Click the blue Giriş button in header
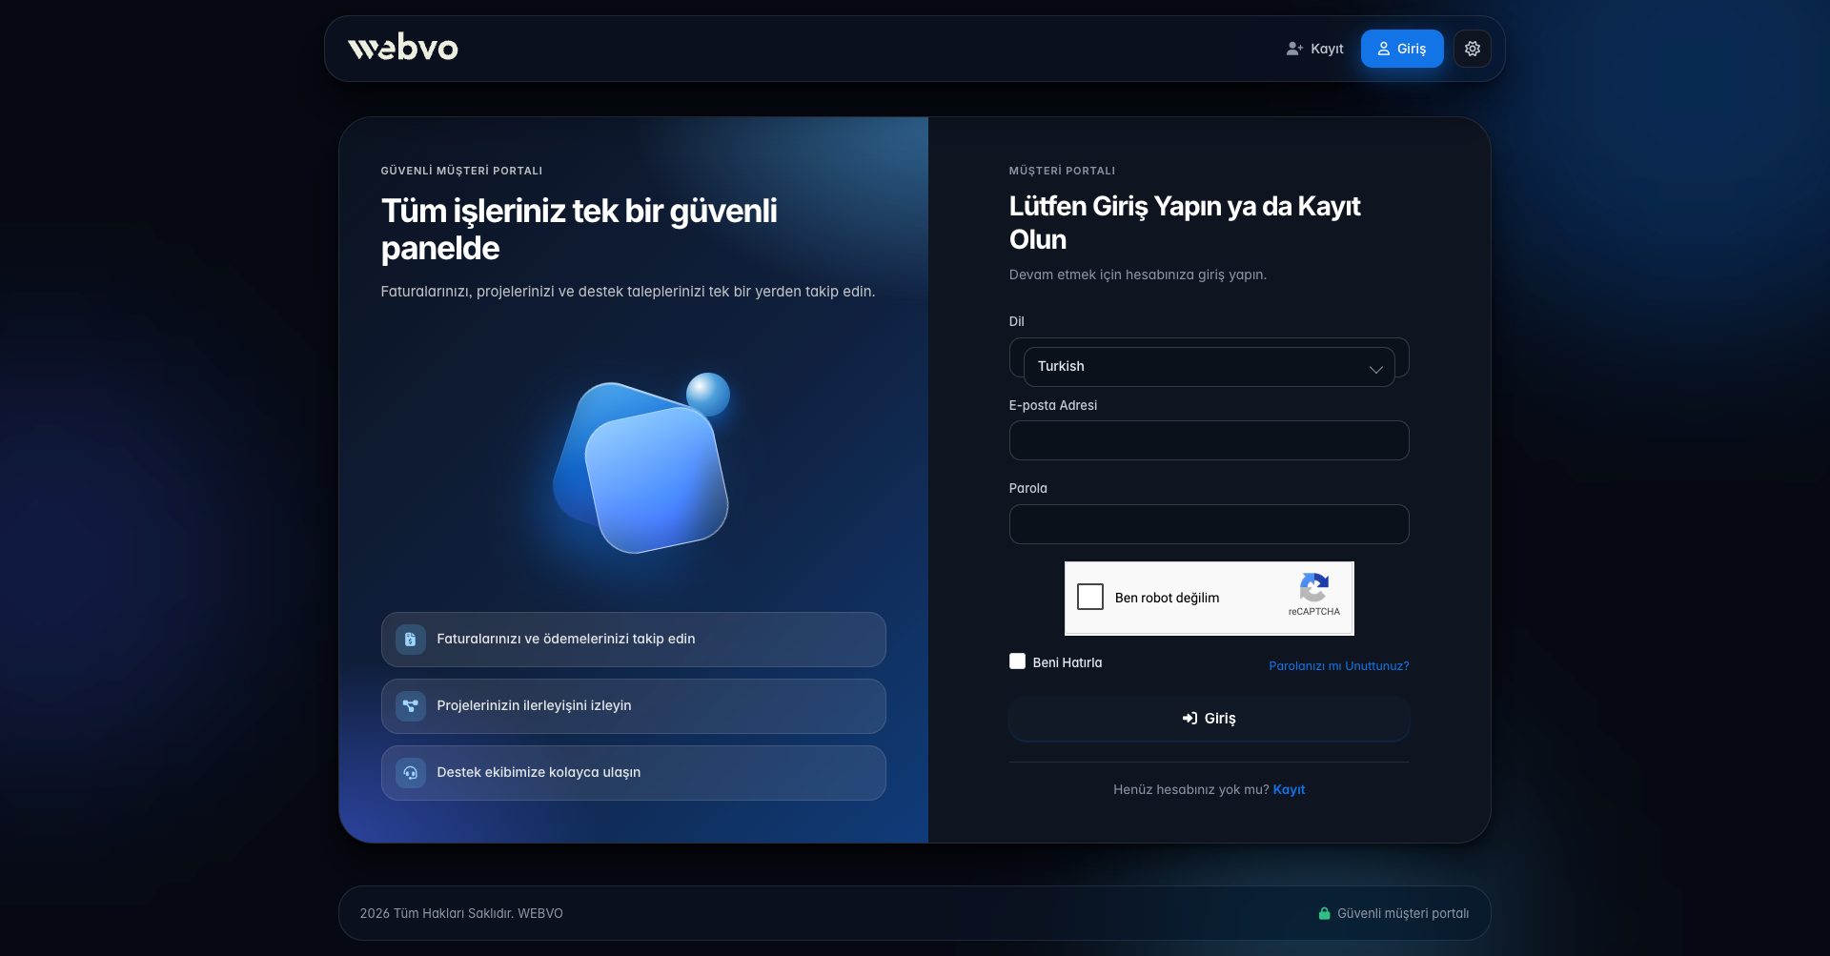 coord(1401,49)
